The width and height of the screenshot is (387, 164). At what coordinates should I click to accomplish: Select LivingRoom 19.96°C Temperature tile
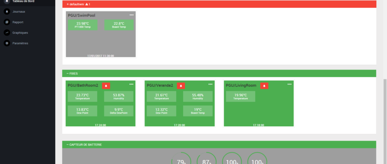pos(241,96)
